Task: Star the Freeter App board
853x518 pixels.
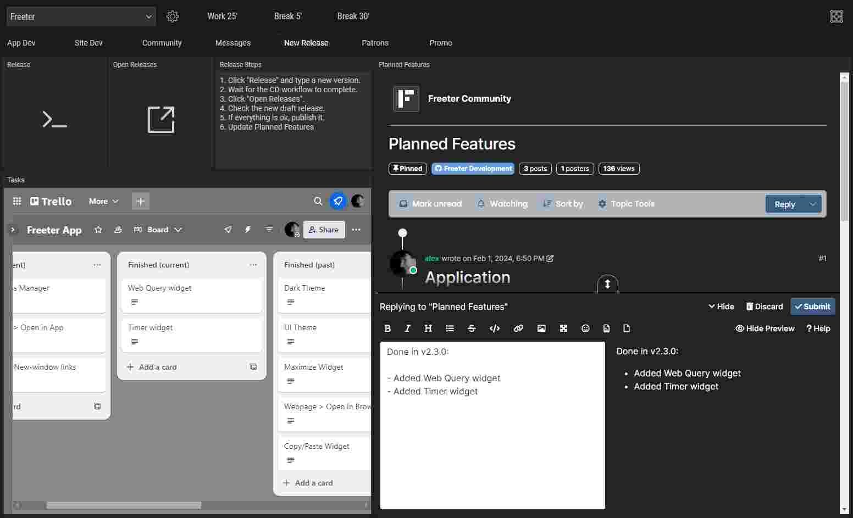Action: (x=98, y=230)
